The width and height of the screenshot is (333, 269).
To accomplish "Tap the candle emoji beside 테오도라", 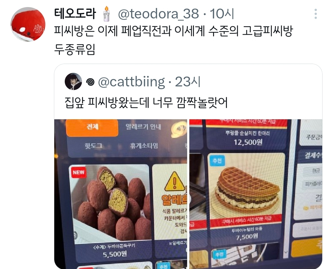I will point(107,14).
